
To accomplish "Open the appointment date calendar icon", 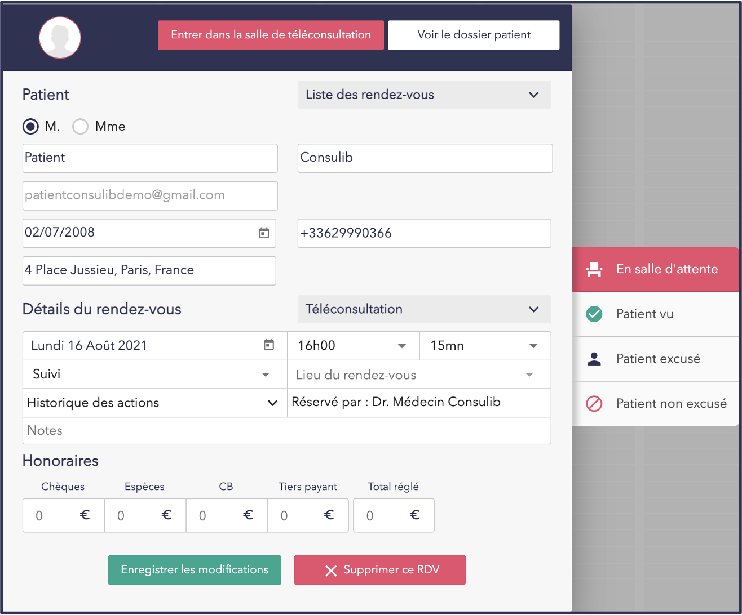I will click(269, 345).
